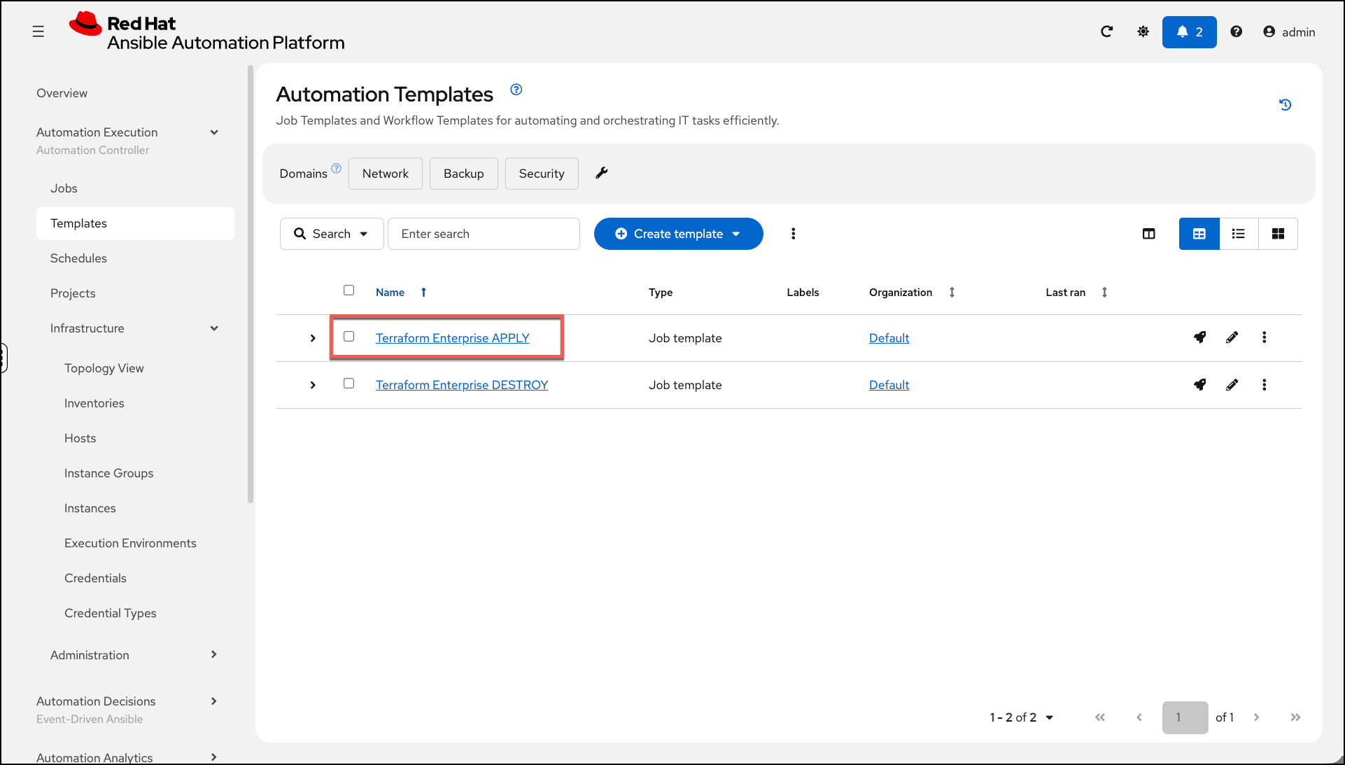The width and height of the screenshot is (1345, 765).
Task: Open the 1-2 of 2 per-page dropdown
Action: (x=1021, y=717)
